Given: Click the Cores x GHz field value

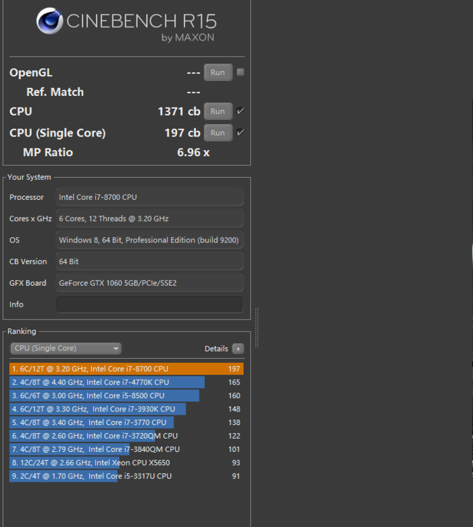Looking at the screenshot, I should 149,218.
